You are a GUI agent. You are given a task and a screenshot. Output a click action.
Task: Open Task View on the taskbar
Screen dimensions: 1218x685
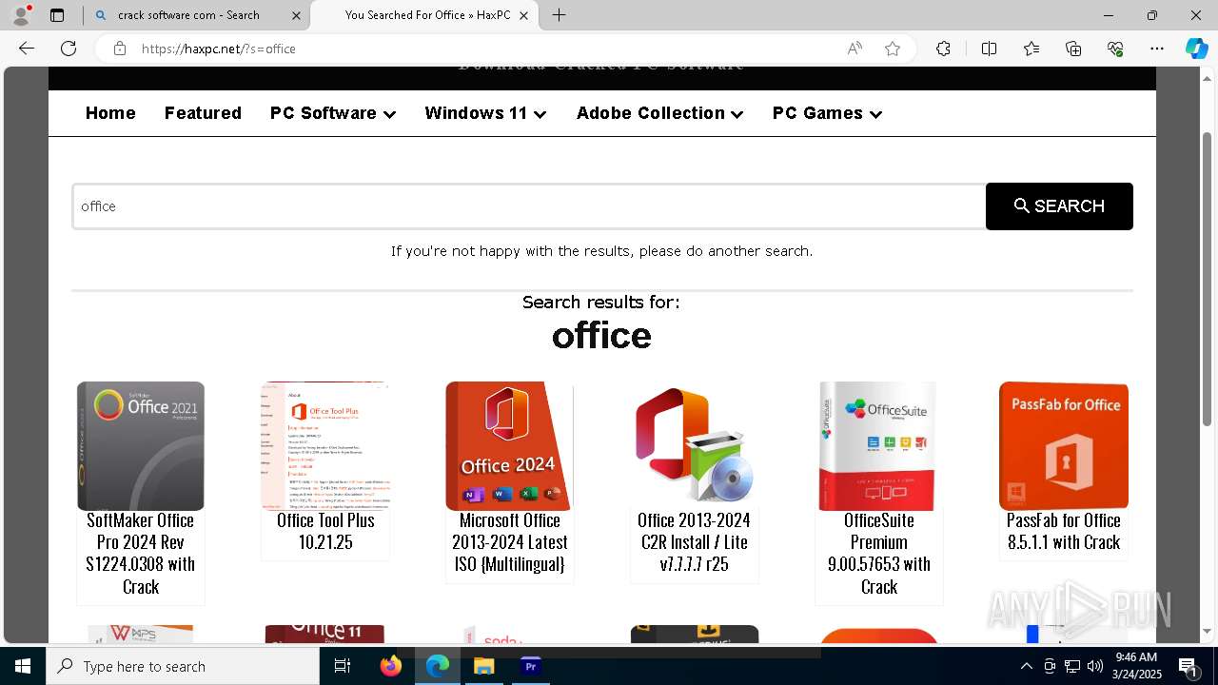[x=343, y=666]
